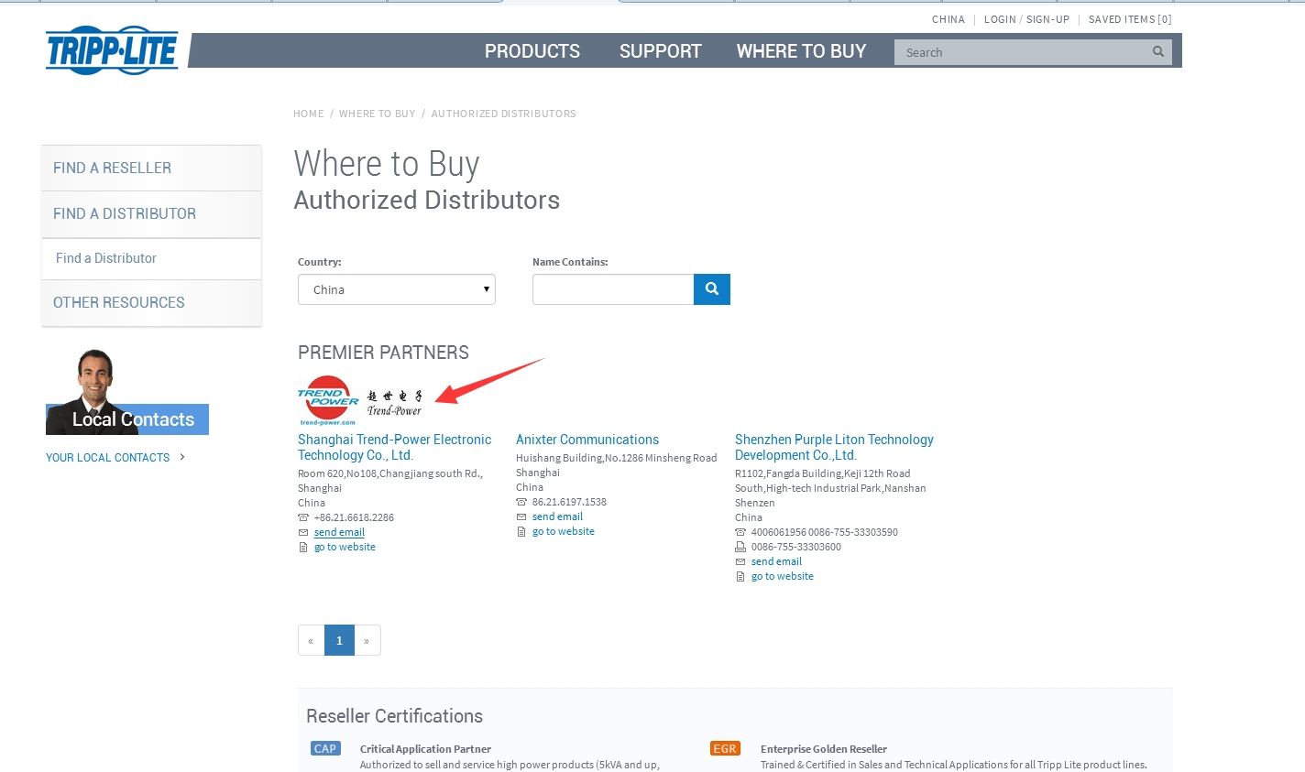Open the Trend-Power logo image
1305x772 pixels.
(x=360, y=400)
